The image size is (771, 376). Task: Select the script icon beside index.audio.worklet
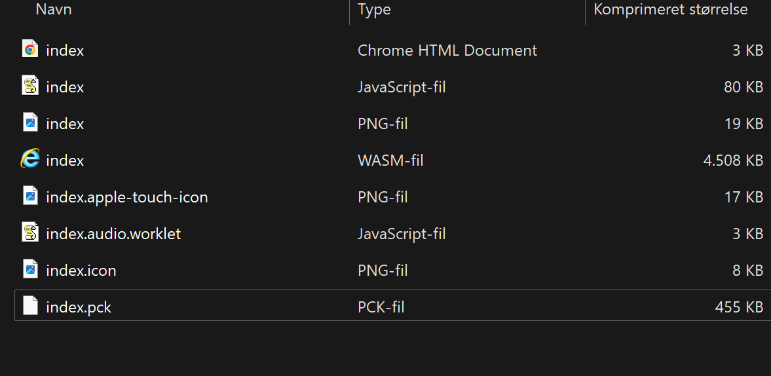click(30, 233)
